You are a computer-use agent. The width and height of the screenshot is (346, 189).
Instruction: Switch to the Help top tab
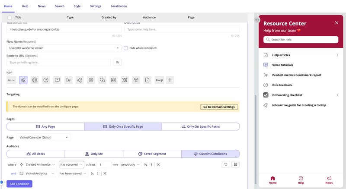pos(25,6)
